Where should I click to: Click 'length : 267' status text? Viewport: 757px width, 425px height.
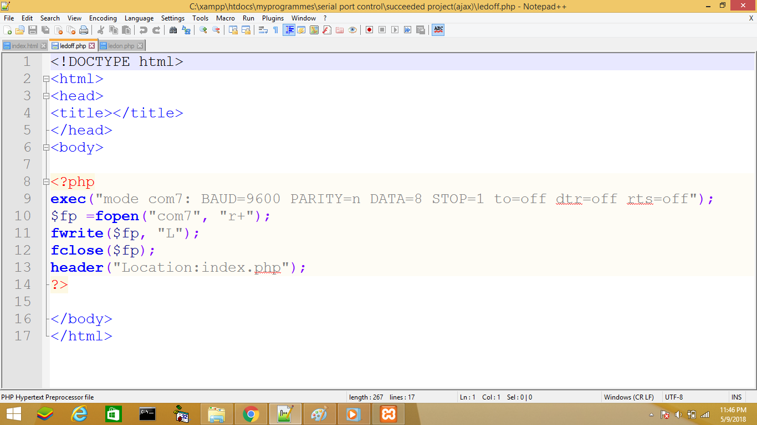tap(366, 397)
